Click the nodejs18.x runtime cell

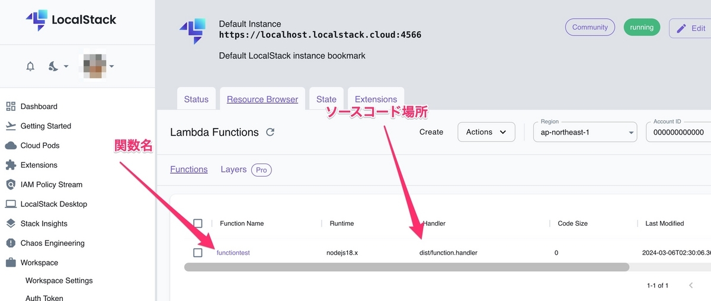[x=342, y=252]
